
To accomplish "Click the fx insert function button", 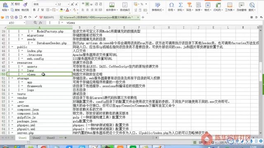I will click(40, 23).
